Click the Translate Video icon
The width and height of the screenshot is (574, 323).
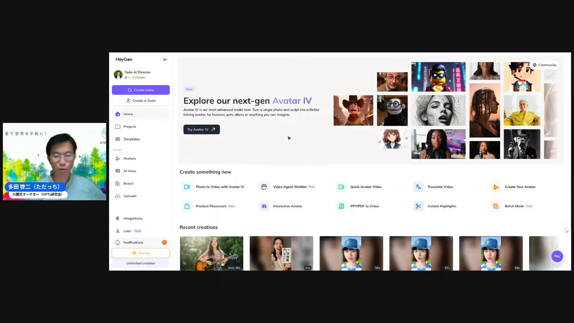click(x=418, y=187)
